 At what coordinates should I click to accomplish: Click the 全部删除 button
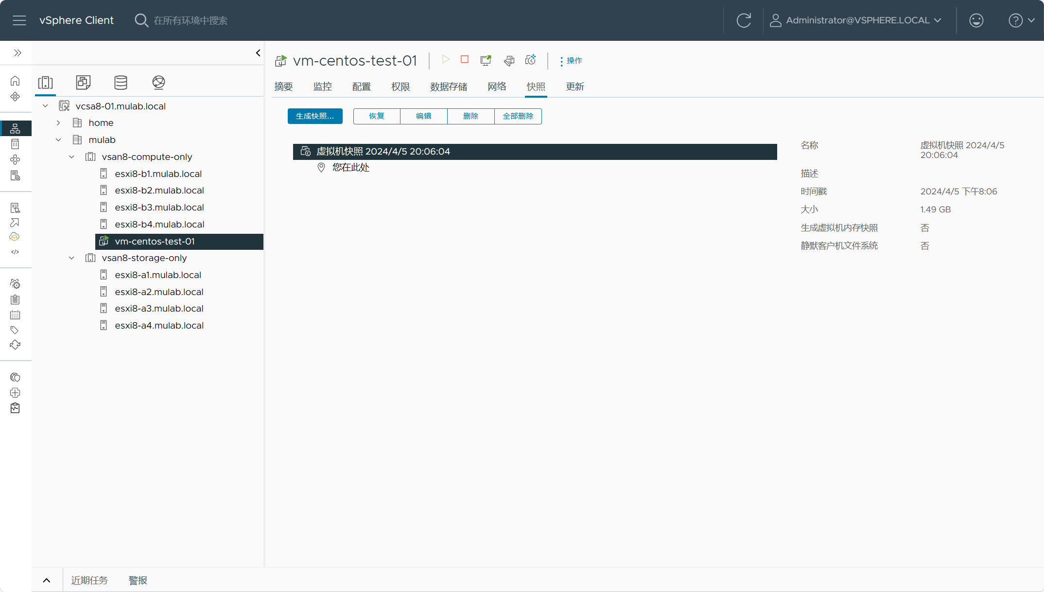pyautogui.click(x=518, y=116)
